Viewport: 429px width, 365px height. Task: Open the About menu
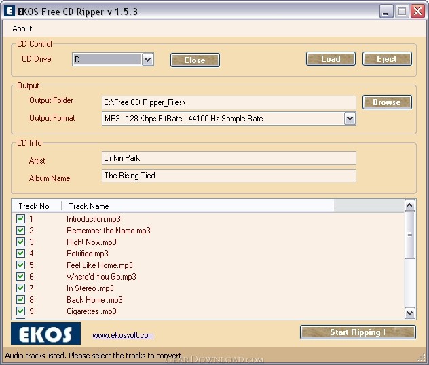[x=22, y=28]
